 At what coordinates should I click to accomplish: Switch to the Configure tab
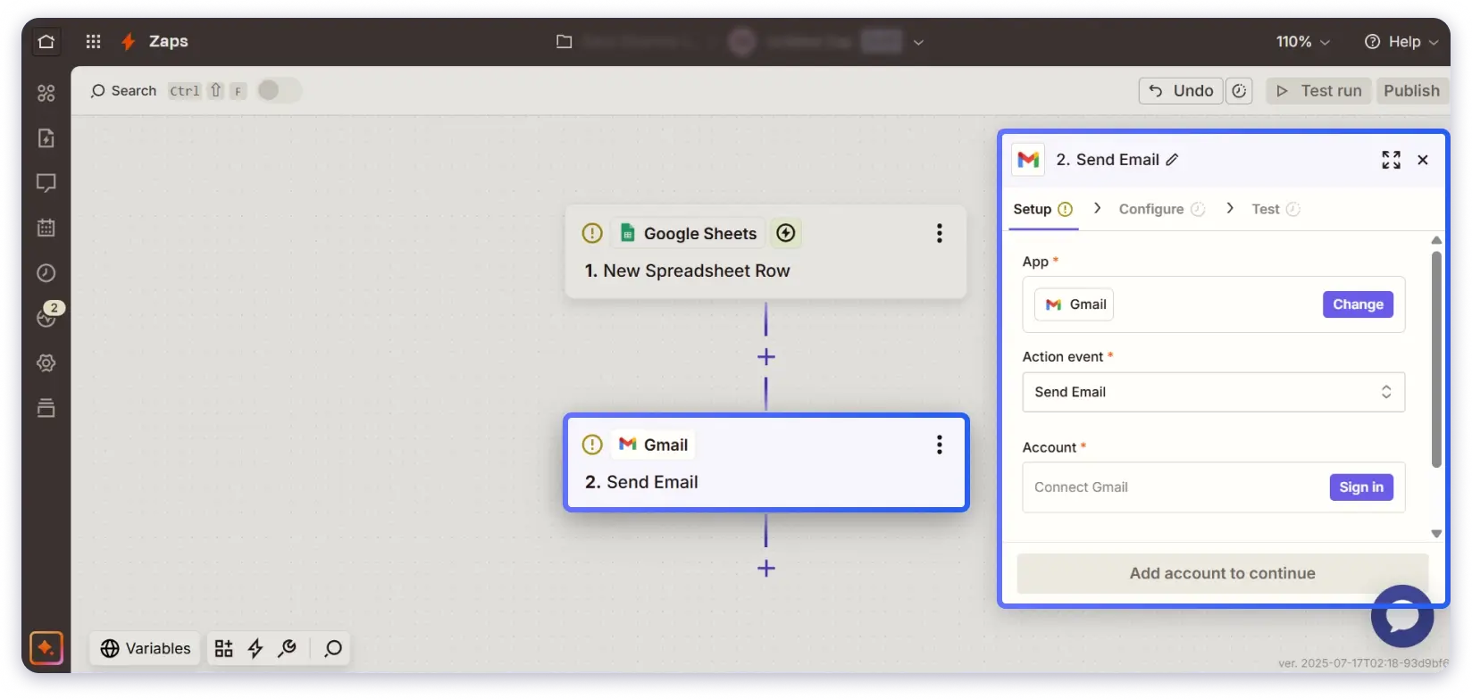pos(1161,209)
